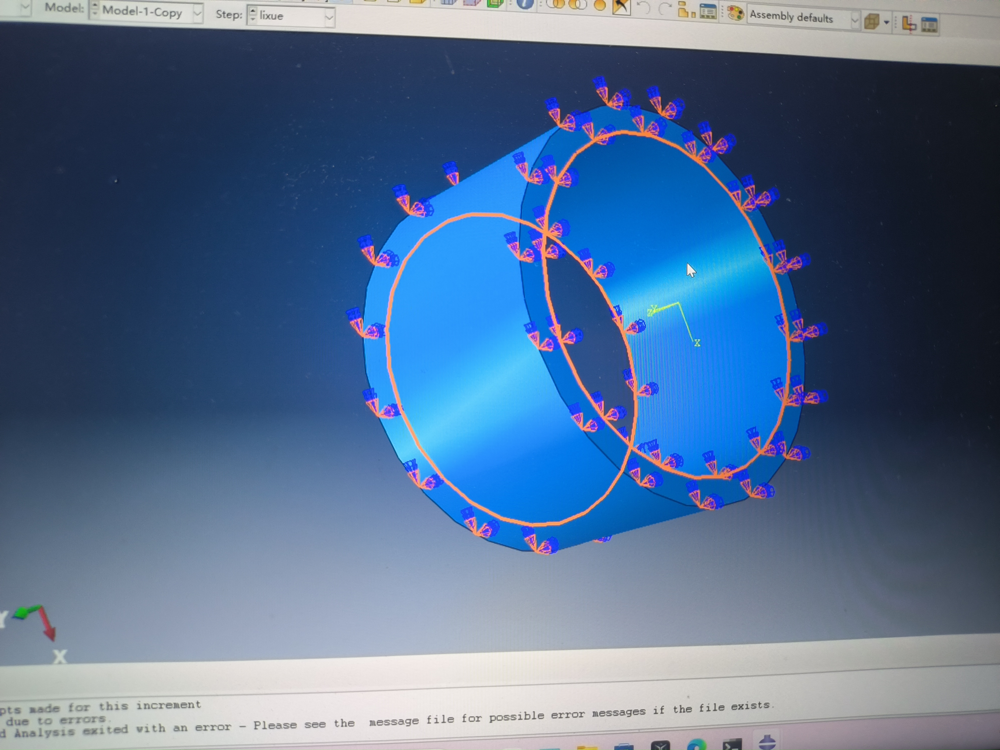1000x750 pixels.
Task: Click the render style cube icon
Action: coord(871,21)
